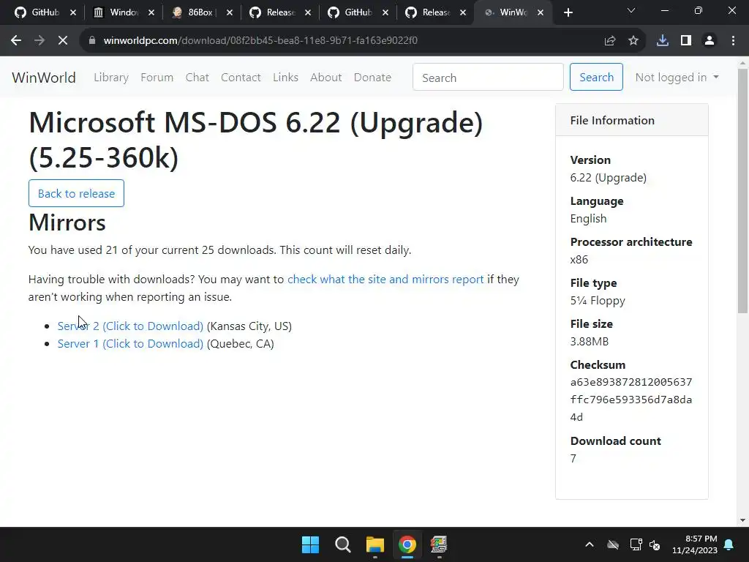Screen dimensions: 749x562
Task: Click the network display tray icon
Action: coord(636,544)
